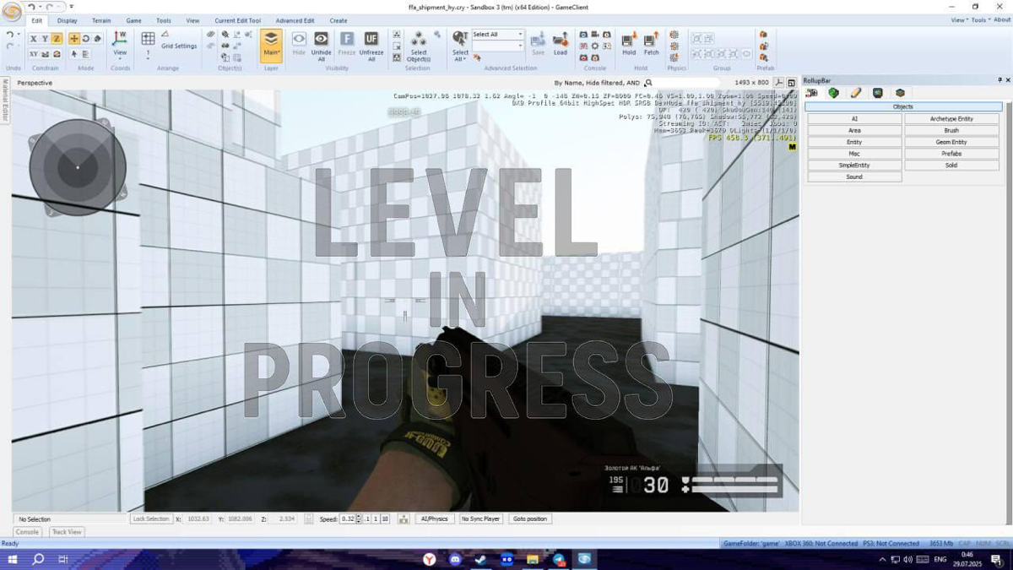Click the top Physics gear icon
This screenshot has width=1013, height=570.
coord(674,35)
